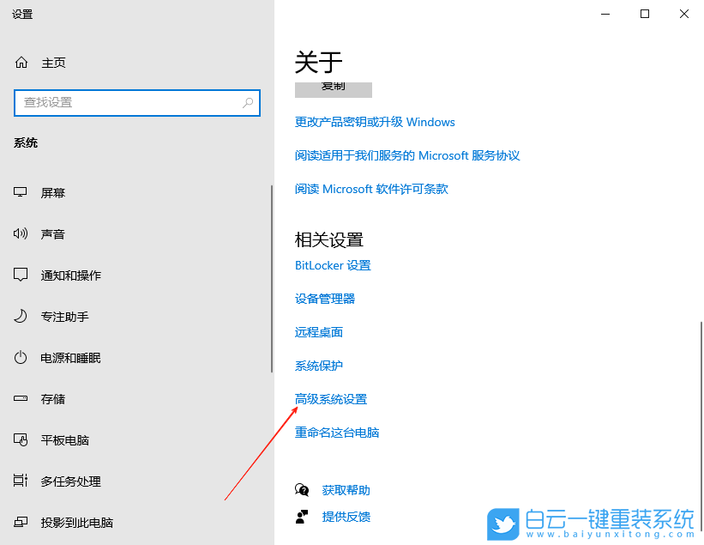Image resolution: width=704 pixels, height=545 pixels.
Task: Open 高级系统设置 advanced system settings
Action: (330, 398)
